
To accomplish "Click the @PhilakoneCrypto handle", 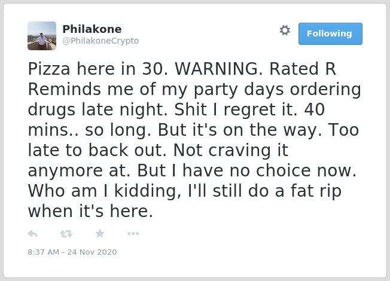I will pyautogui.click(x=100, y=41).
